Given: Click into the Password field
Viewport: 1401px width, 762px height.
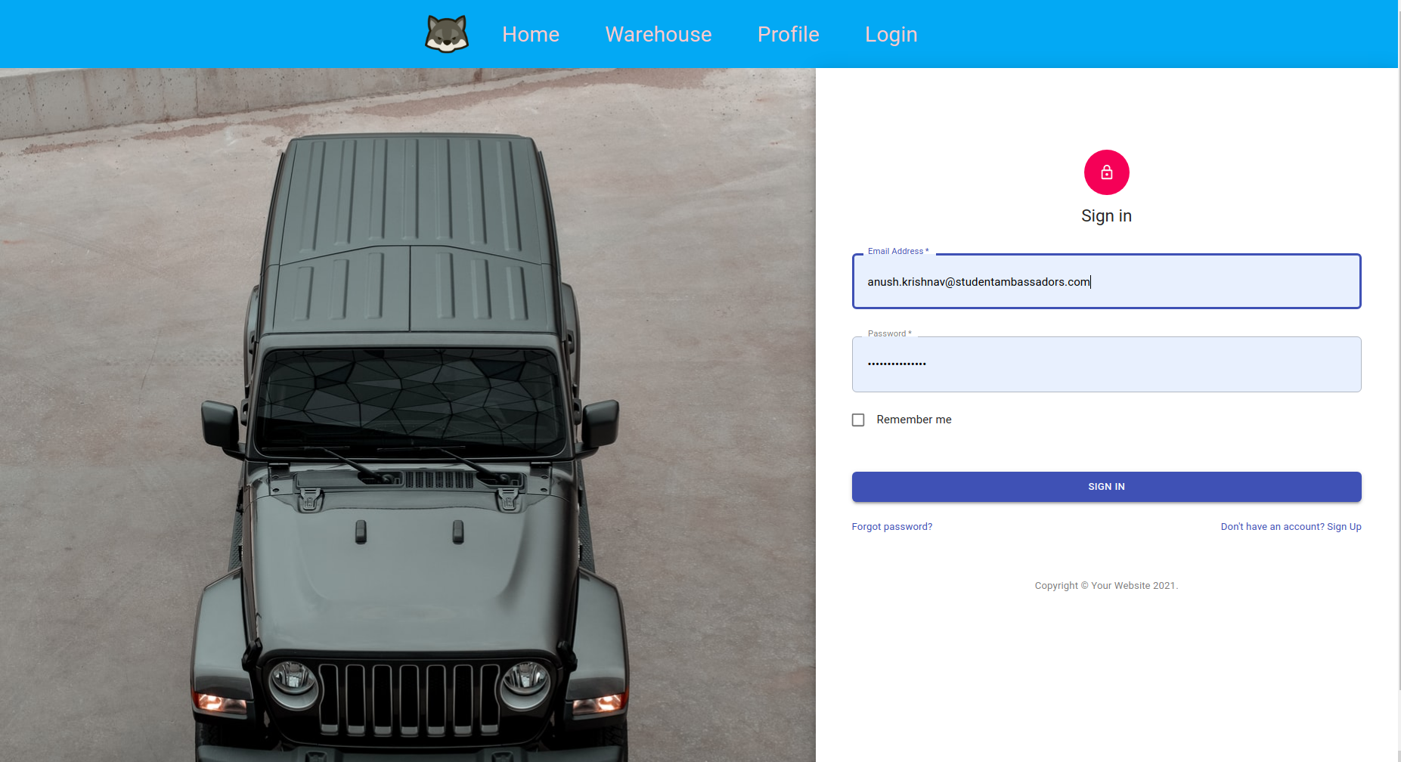Looking at the screenshot, I should 1106,364.
